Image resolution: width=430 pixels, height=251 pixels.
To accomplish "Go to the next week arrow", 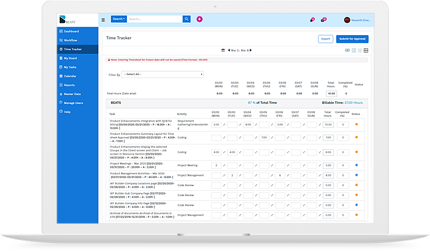I will (x=251, y=51).
